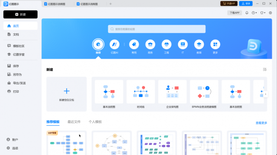
Task: Toggle list view icon beside 新建 section
Action: 265,70
